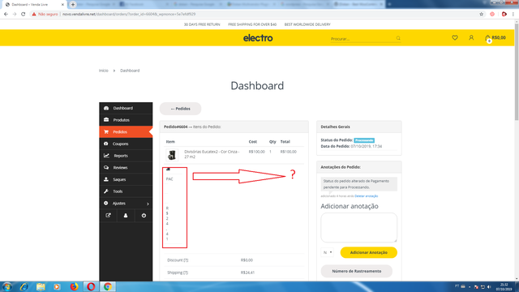Click the volume icon in system tray
519x292 pixels.
tap(489, 287)
